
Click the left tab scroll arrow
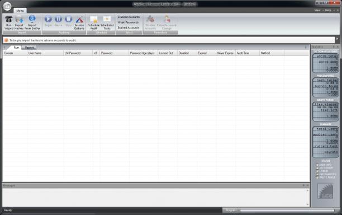click(x=4, y=47)
